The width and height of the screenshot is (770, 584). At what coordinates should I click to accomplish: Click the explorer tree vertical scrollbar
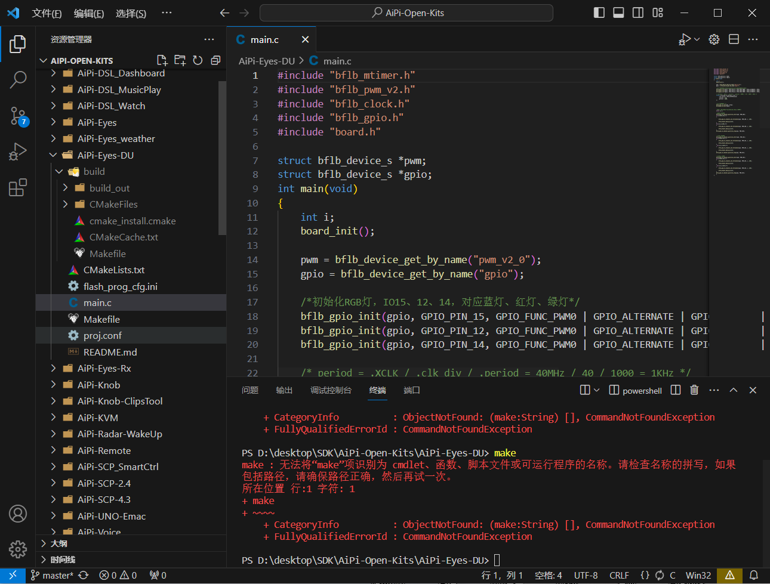click(x=222, y=158)
